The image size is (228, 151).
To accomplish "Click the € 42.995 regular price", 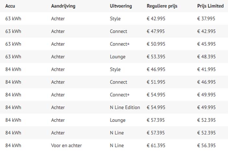I will click(x=156, y=18).
